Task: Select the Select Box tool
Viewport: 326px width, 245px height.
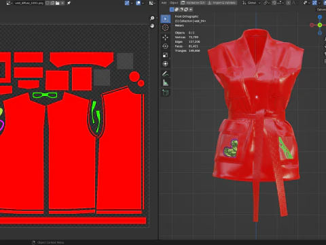Action: (166, 19)
